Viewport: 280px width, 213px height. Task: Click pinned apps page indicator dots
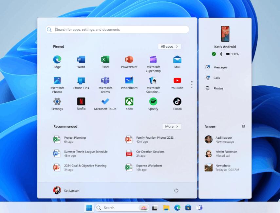tap(192, 84)
